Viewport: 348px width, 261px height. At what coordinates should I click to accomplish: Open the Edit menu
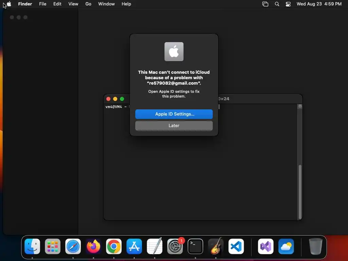click(x=57, y=4)
